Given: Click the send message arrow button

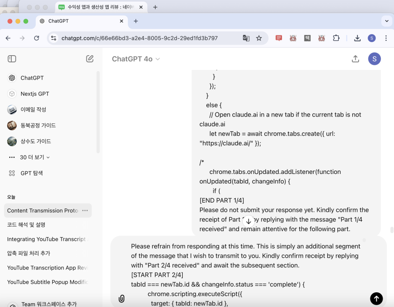Looking at the screenshot, I should coord(376,299).
